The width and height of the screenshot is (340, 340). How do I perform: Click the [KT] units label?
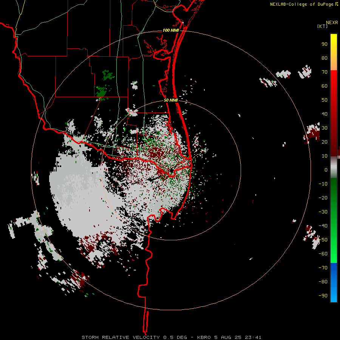pyautogui.click(x=323, y=26)
